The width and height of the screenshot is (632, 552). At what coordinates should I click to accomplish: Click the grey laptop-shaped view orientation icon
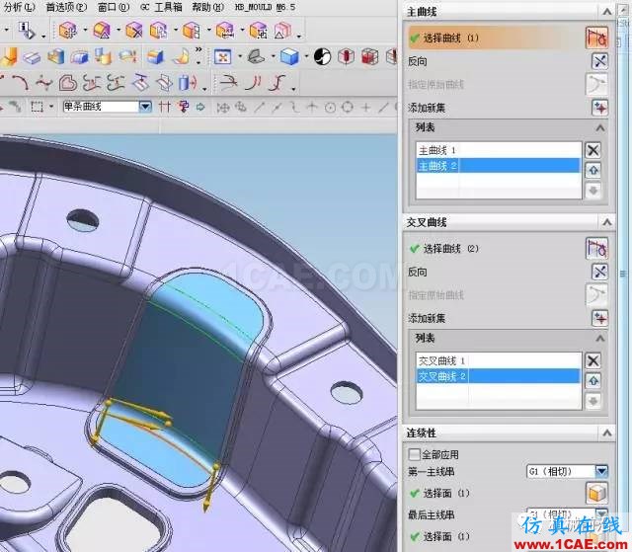click(x=257, y=57)
